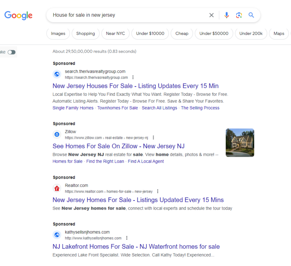Click Realtor.com red house favicon

(57, 188)
